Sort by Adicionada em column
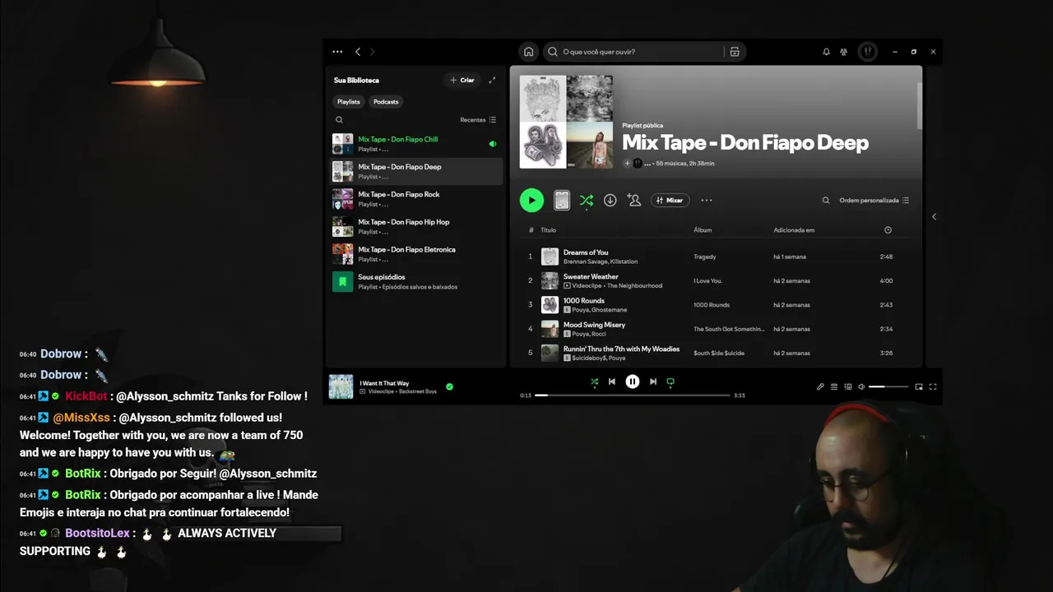This screenshot has width=1053, height=592. [794, 230]
